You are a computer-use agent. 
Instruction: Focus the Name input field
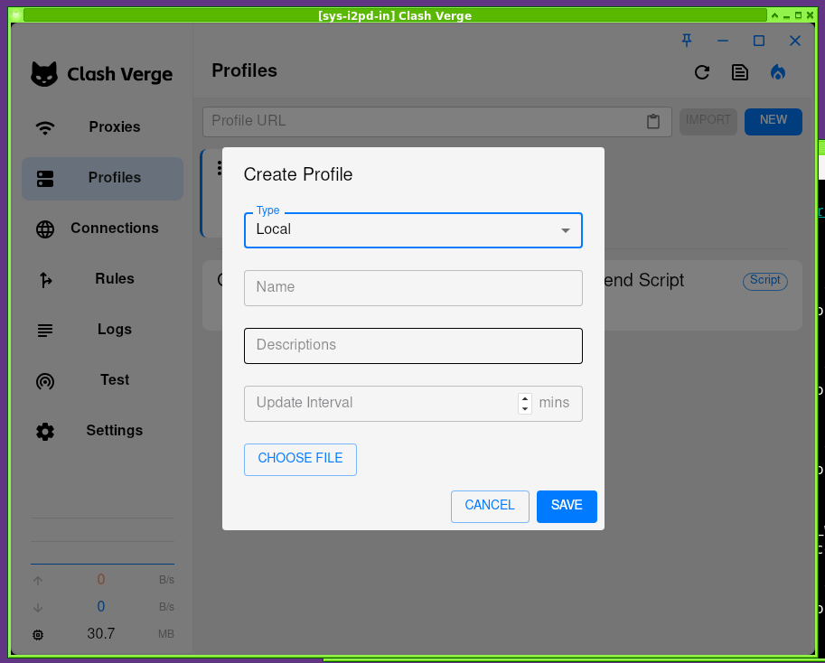pyautogui.click(x=413, y=287)
